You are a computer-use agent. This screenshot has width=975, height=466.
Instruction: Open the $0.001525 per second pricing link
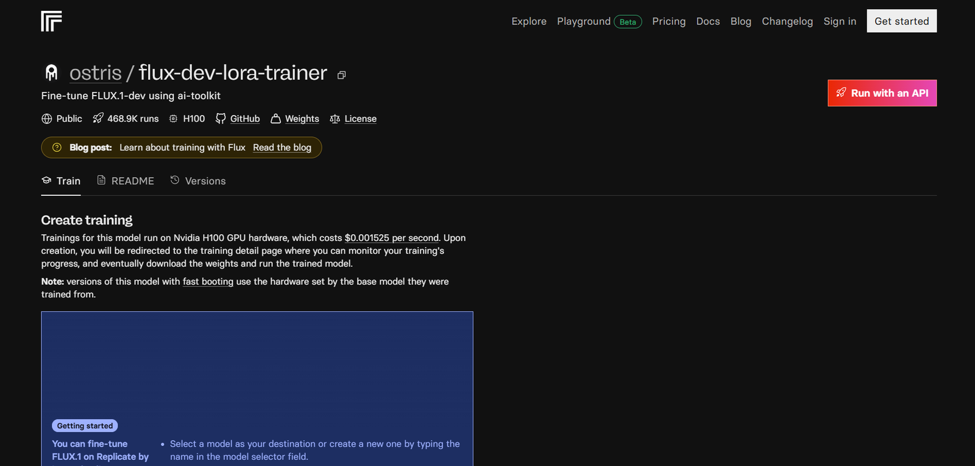(x=391, y=238)
